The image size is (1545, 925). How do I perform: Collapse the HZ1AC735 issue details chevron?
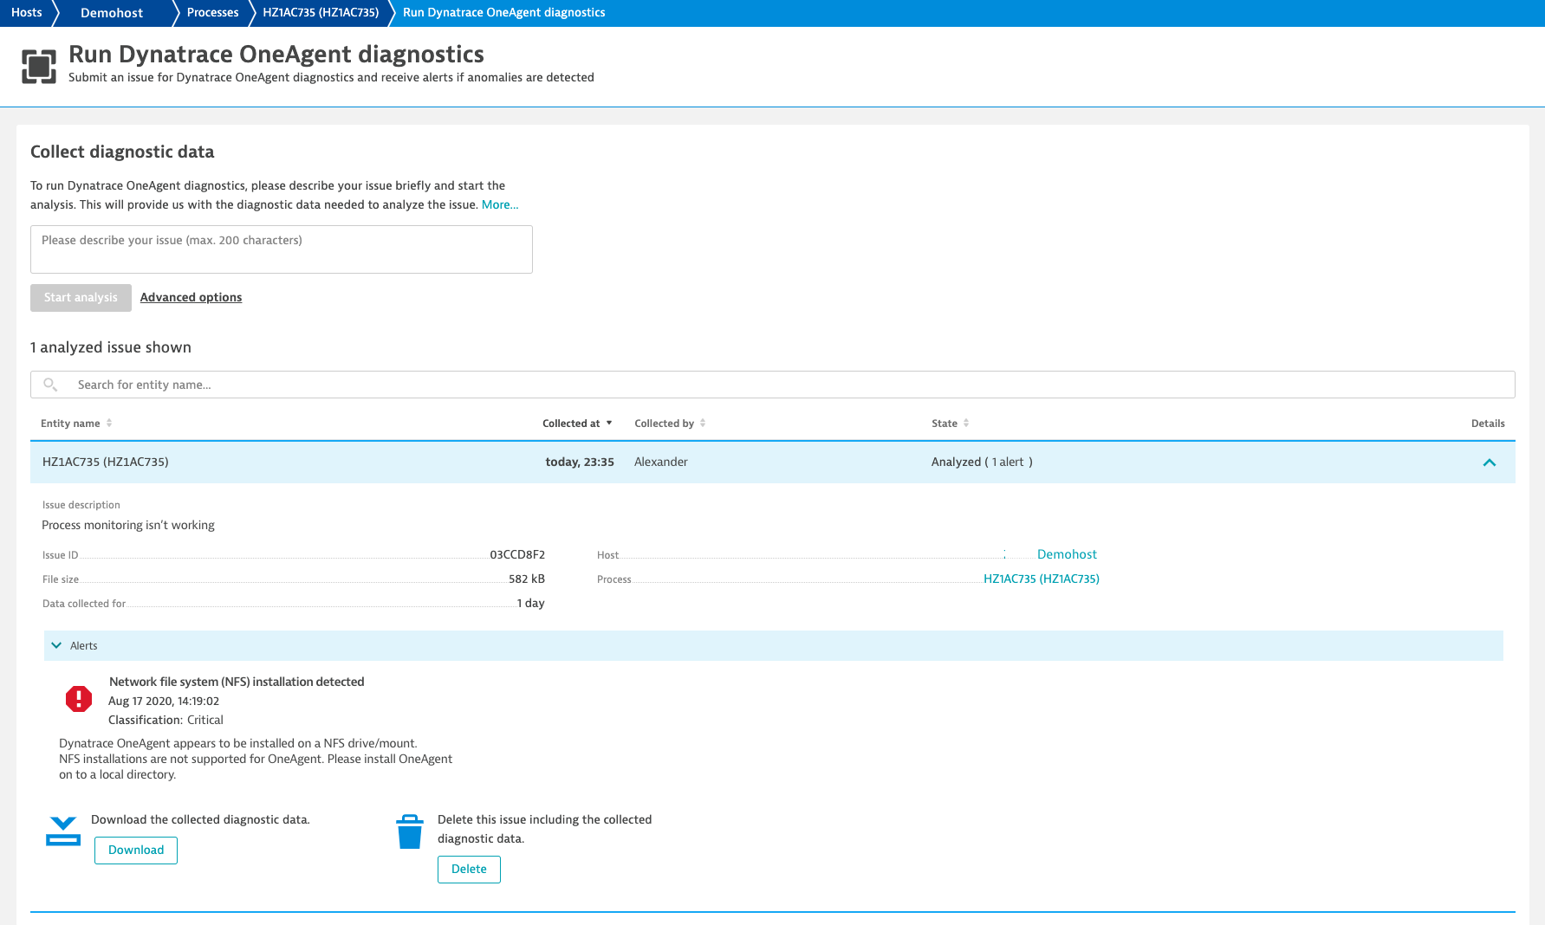[1489, 462]
